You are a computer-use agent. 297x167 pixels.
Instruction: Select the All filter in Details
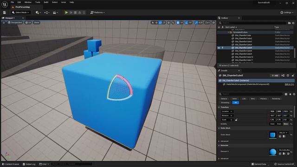236,103
